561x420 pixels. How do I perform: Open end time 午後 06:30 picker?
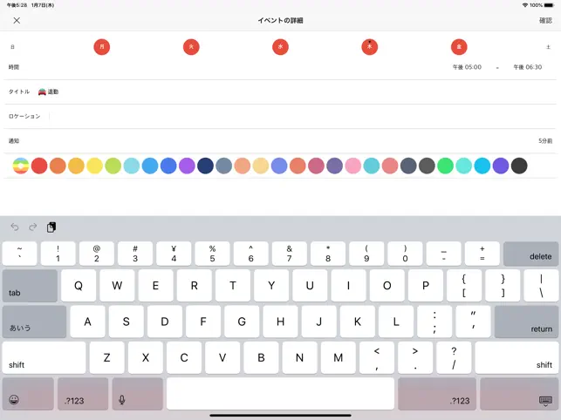click(527, 67)
